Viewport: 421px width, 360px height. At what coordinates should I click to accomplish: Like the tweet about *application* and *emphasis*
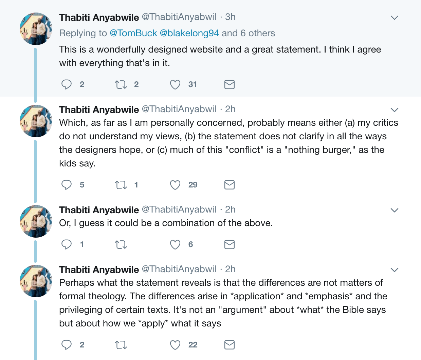tap(175, 345)
